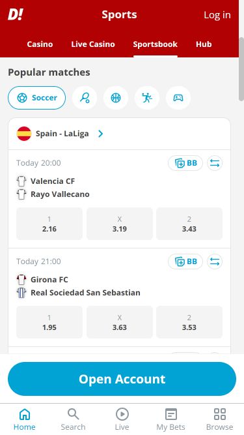Select the esports gamepad filter icon

tap(178, 98)
